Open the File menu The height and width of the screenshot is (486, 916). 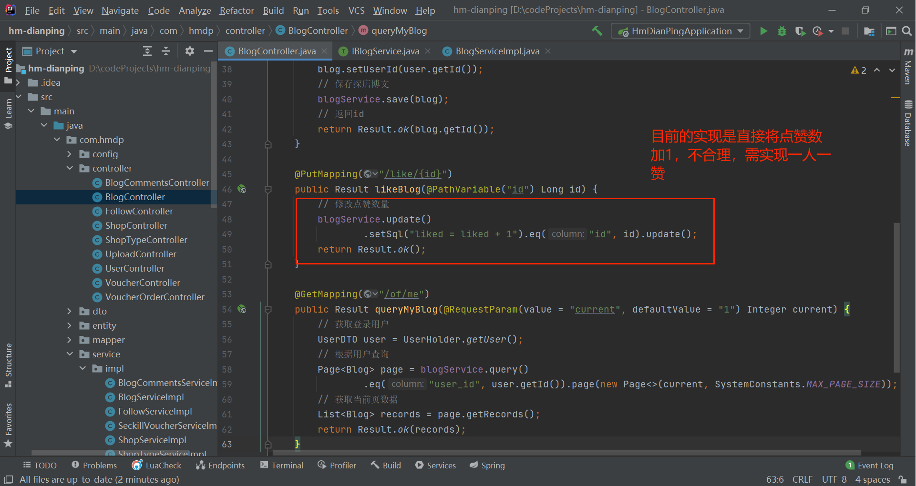pos(32,10)
